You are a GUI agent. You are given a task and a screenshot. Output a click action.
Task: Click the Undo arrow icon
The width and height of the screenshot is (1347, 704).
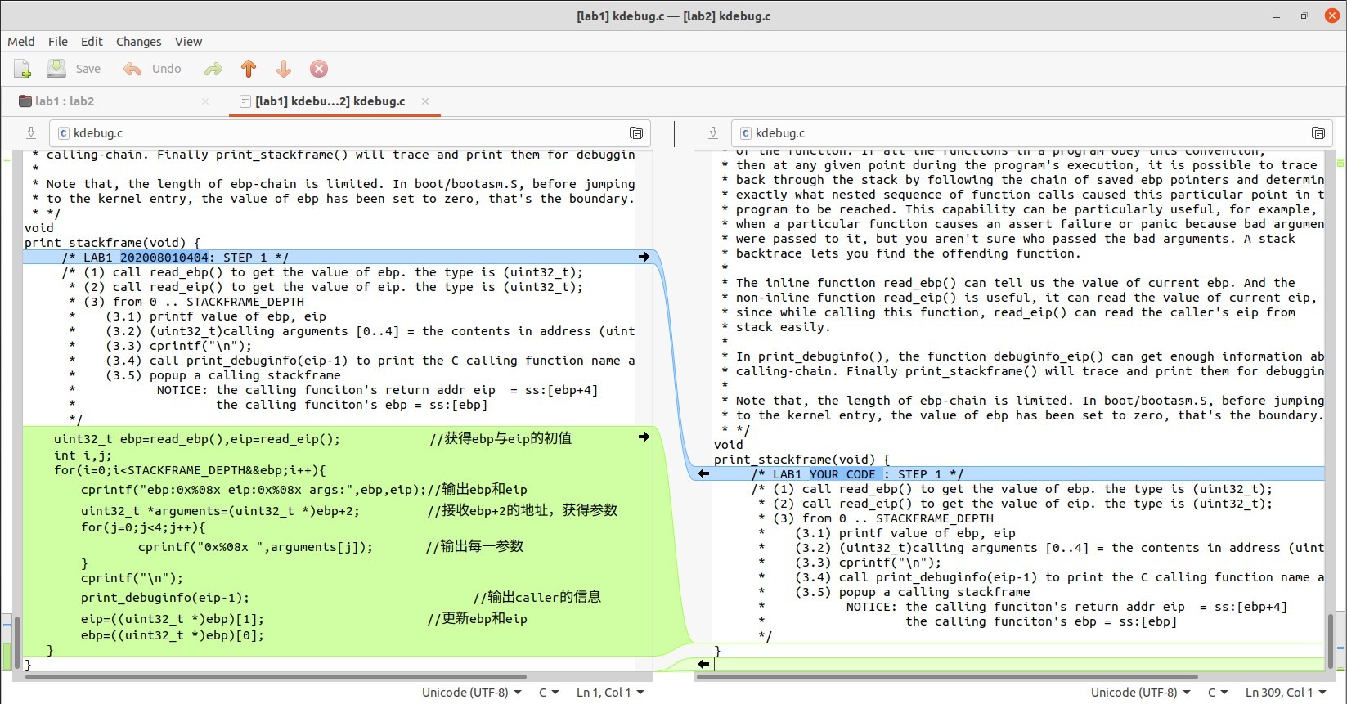pyautogui.click(x=132, y=69)
